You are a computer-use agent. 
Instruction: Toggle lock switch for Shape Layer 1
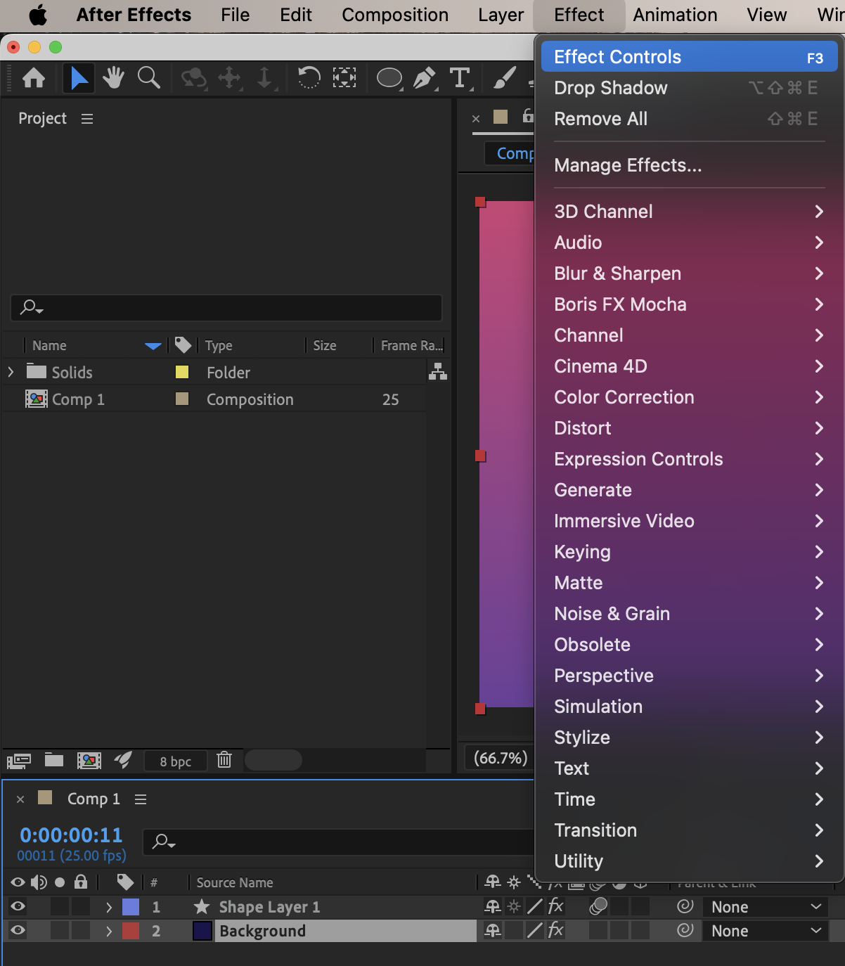(81, 907)
